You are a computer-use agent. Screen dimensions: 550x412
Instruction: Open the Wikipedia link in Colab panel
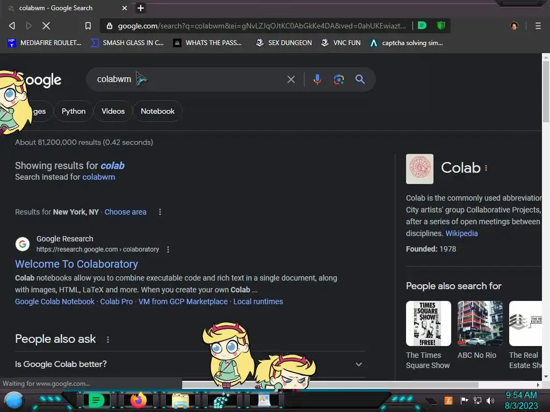click(x=461, y=233)
